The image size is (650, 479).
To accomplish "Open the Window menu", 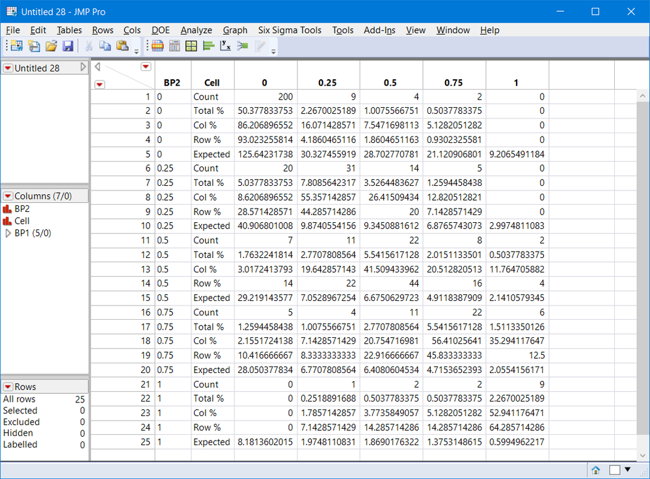I will click(453, 31).
